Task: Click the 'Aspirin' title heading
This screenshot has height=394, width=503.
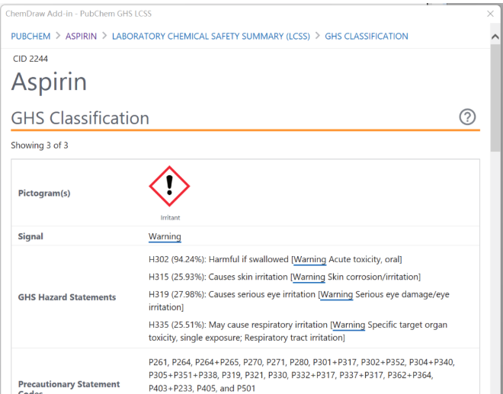Action: [49, 82]
